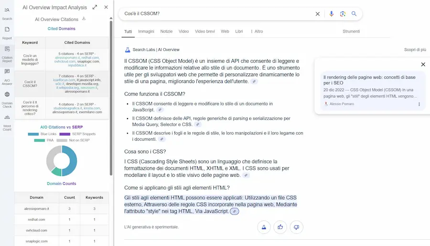The height and width of the screenshot is (246, 430).
Task: Close the AI Overview Impact Analysis panel
Action: (x=106, y=7)
